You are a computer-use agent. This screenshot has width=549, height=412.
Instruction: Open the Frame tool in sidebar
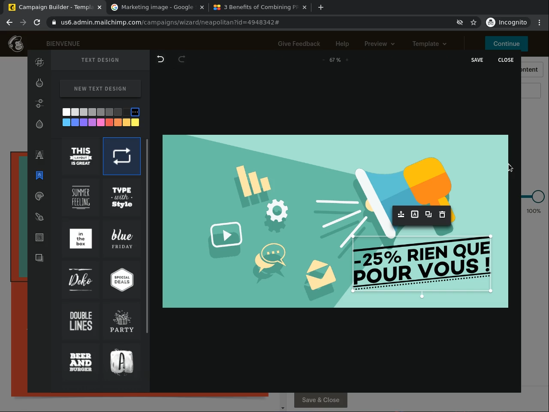[x=39, y=237]
